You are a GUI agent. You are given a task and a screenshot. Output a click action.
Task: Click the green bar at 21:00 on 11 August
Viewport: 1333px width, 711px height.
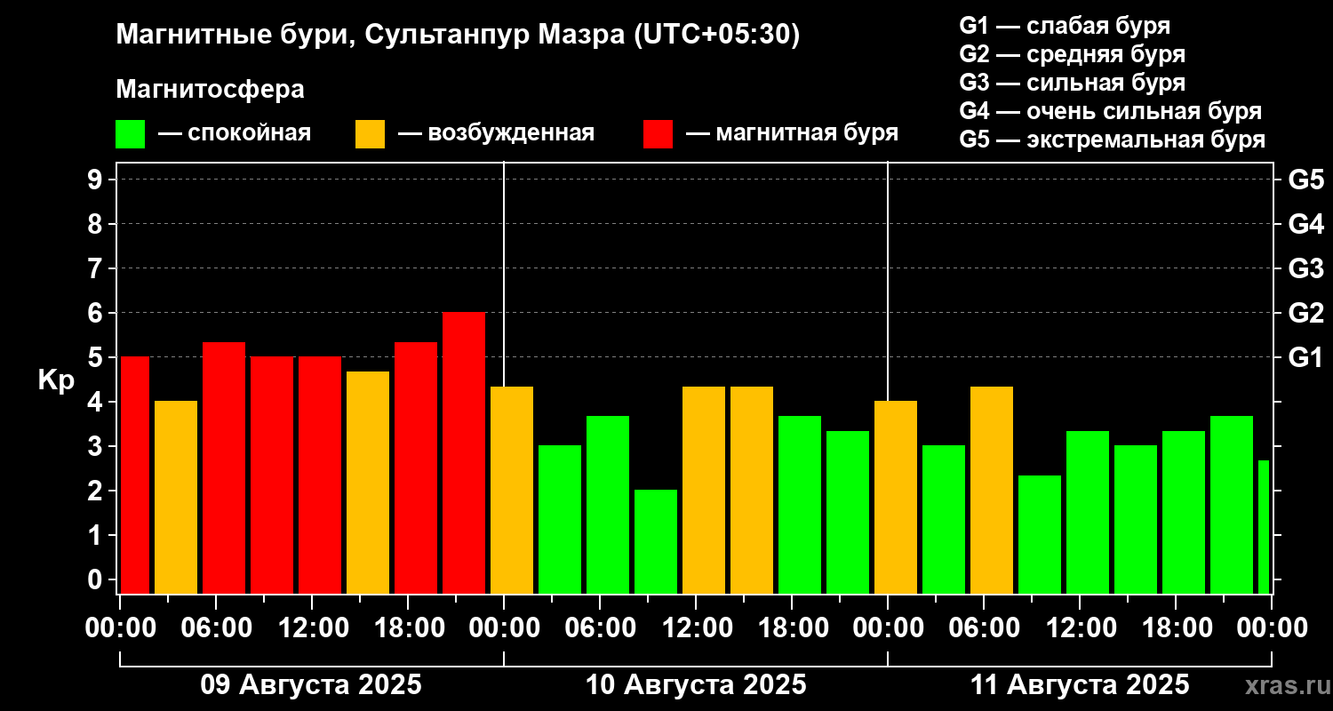click(1232, 505)
